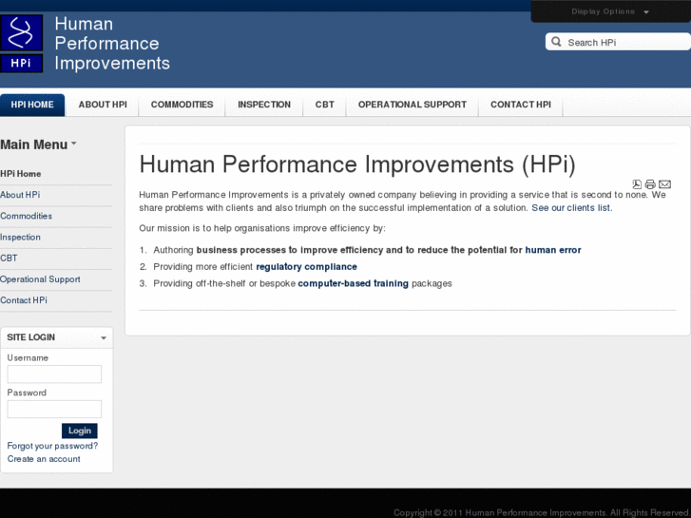Focus the Username input field
Viewport: 691px width, 518px height.
coord(54,374)
